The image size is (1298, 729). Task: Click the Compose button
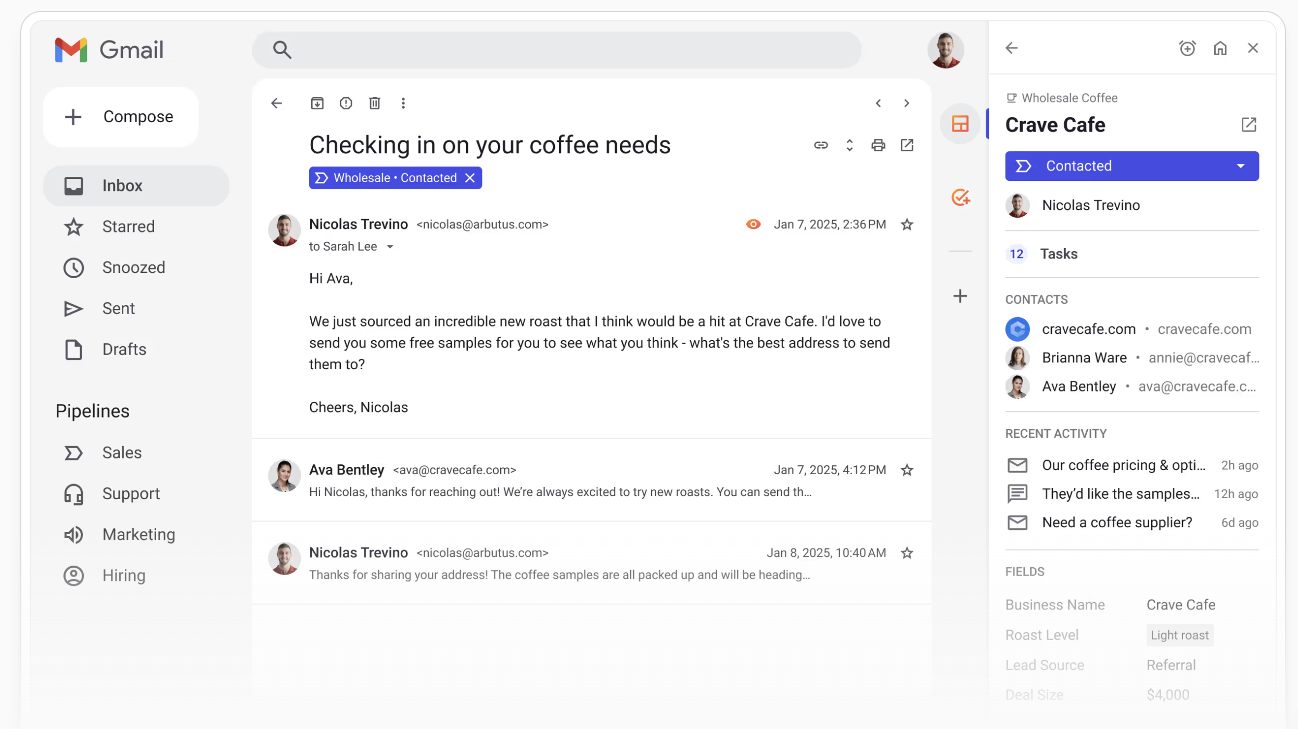click(121, 116)
